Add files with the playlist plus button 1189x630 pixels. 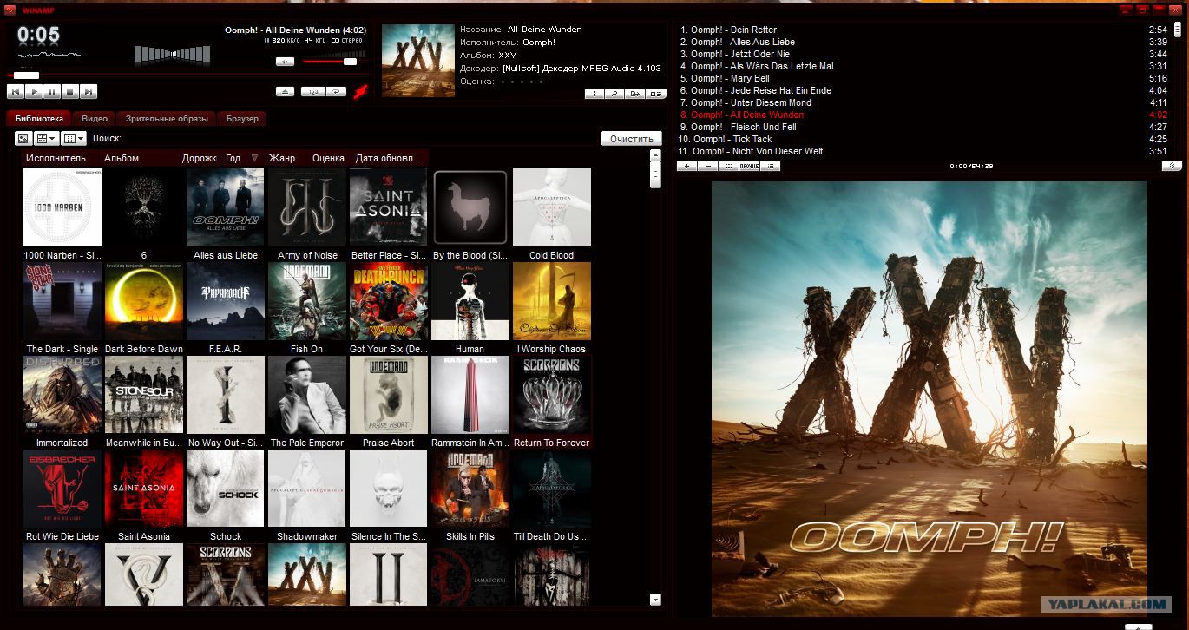point(687,166)
